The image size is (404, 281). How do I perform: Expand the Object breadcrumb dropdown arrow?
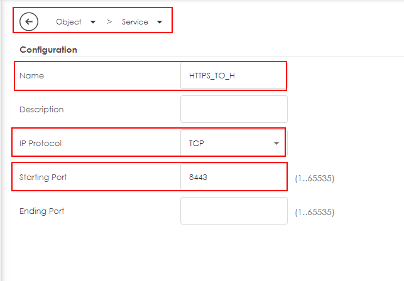pyautogui.click(x=93, y=22)
